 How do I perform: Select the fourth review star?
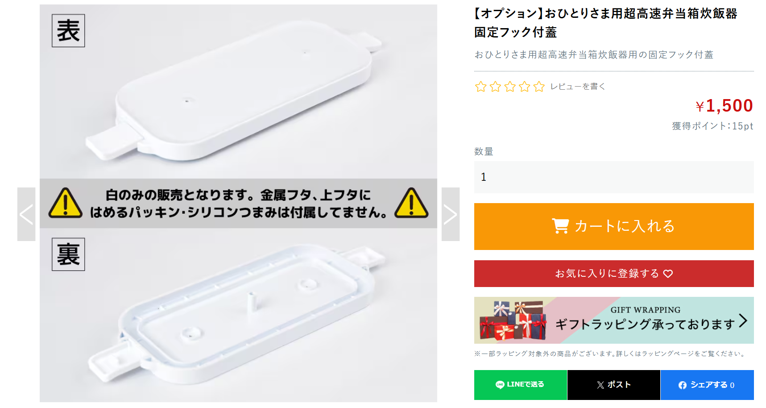(x=525, y=87)
